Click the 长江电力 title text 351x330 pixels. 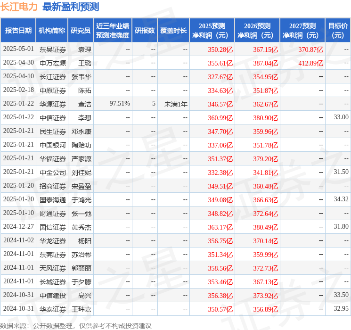click(x=19, y=7)
